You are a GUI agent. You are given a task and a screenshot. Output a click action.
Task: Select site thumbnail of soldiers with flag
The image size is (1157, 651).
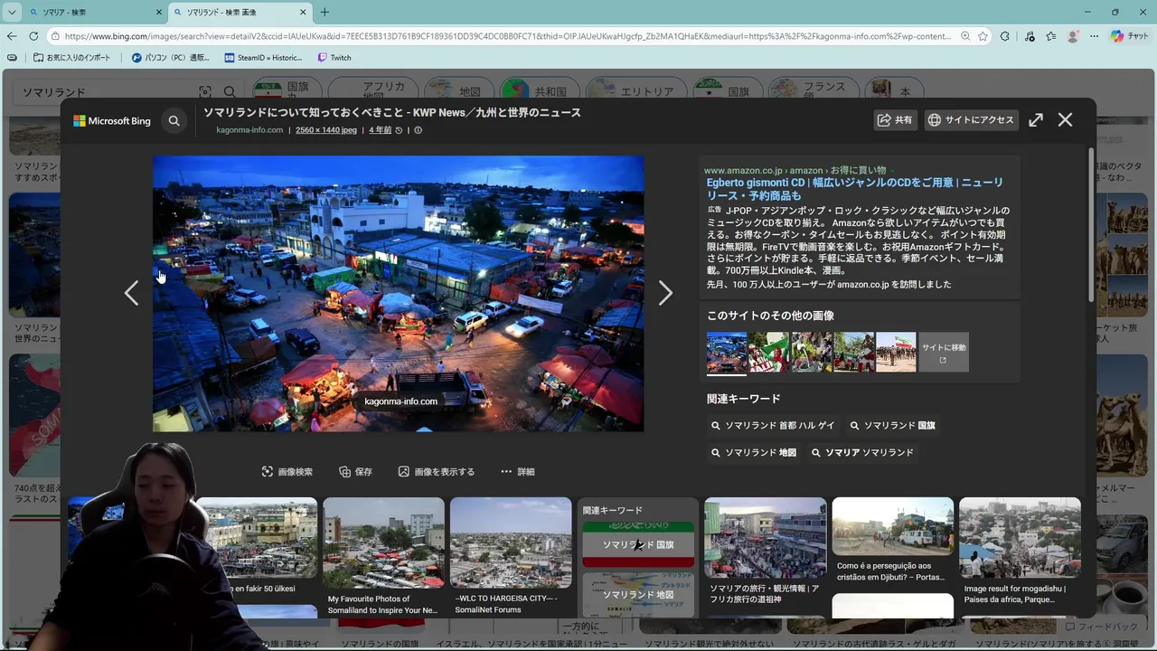click(x=896, y=352)
